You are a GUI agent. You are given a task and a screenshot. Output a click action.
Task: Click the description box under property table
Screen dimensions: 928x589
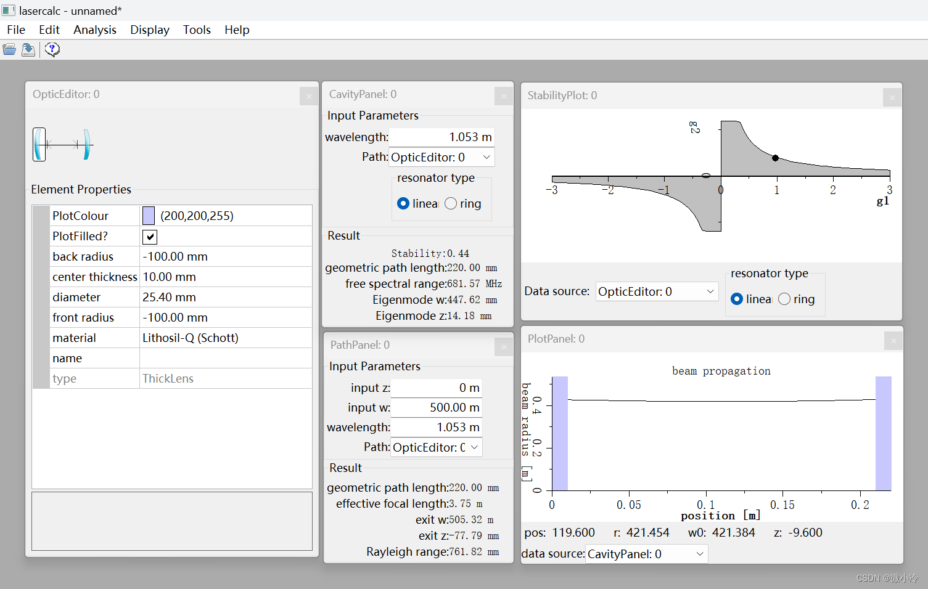pyautogui.click(x=172, y=521)
